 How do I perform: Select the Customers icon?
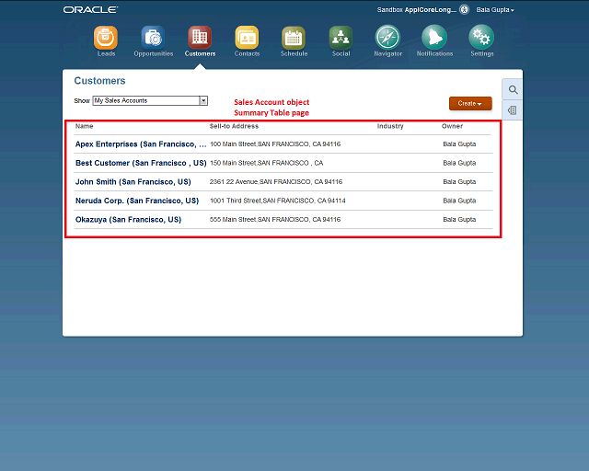coord(200,38)
